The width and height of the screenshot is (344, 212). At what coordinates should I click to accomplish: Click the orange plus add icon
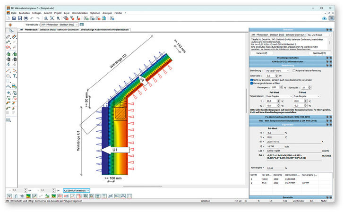[10, 24]
